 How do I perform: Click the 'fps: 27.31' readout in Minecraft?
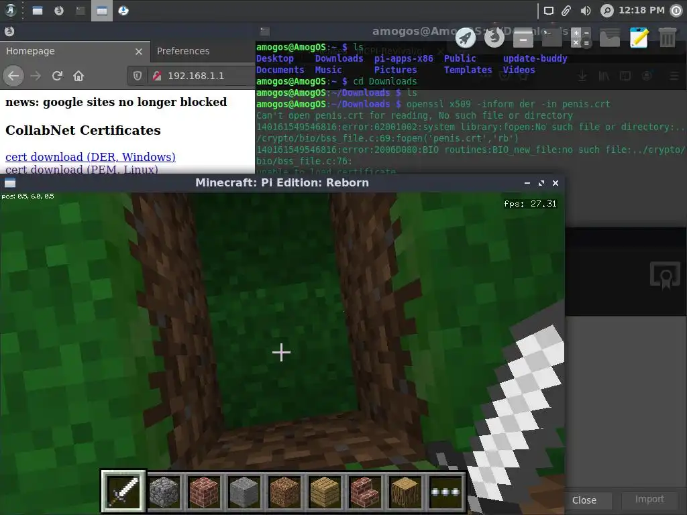pos(530,204)
